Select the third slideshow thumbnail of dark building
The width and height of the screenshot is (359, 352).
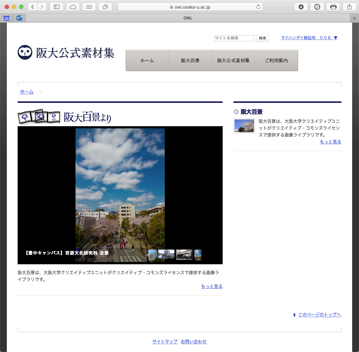(x=184, y=255)
